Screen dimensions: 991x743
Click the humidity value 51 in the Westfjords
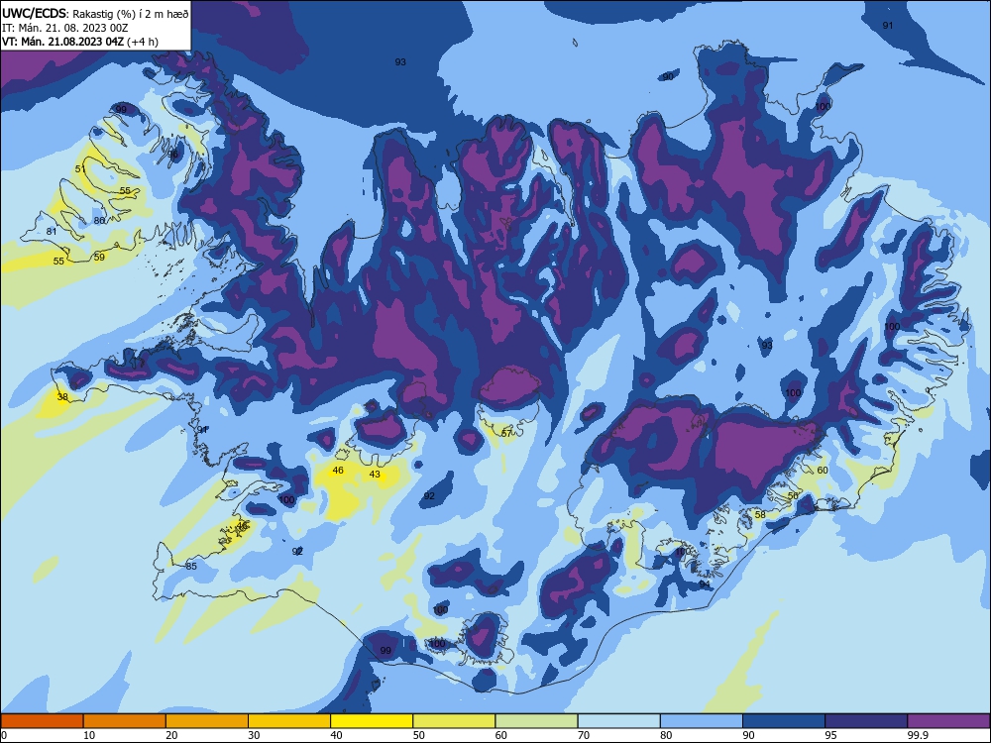pyautogui.click(x=80, y=168)
